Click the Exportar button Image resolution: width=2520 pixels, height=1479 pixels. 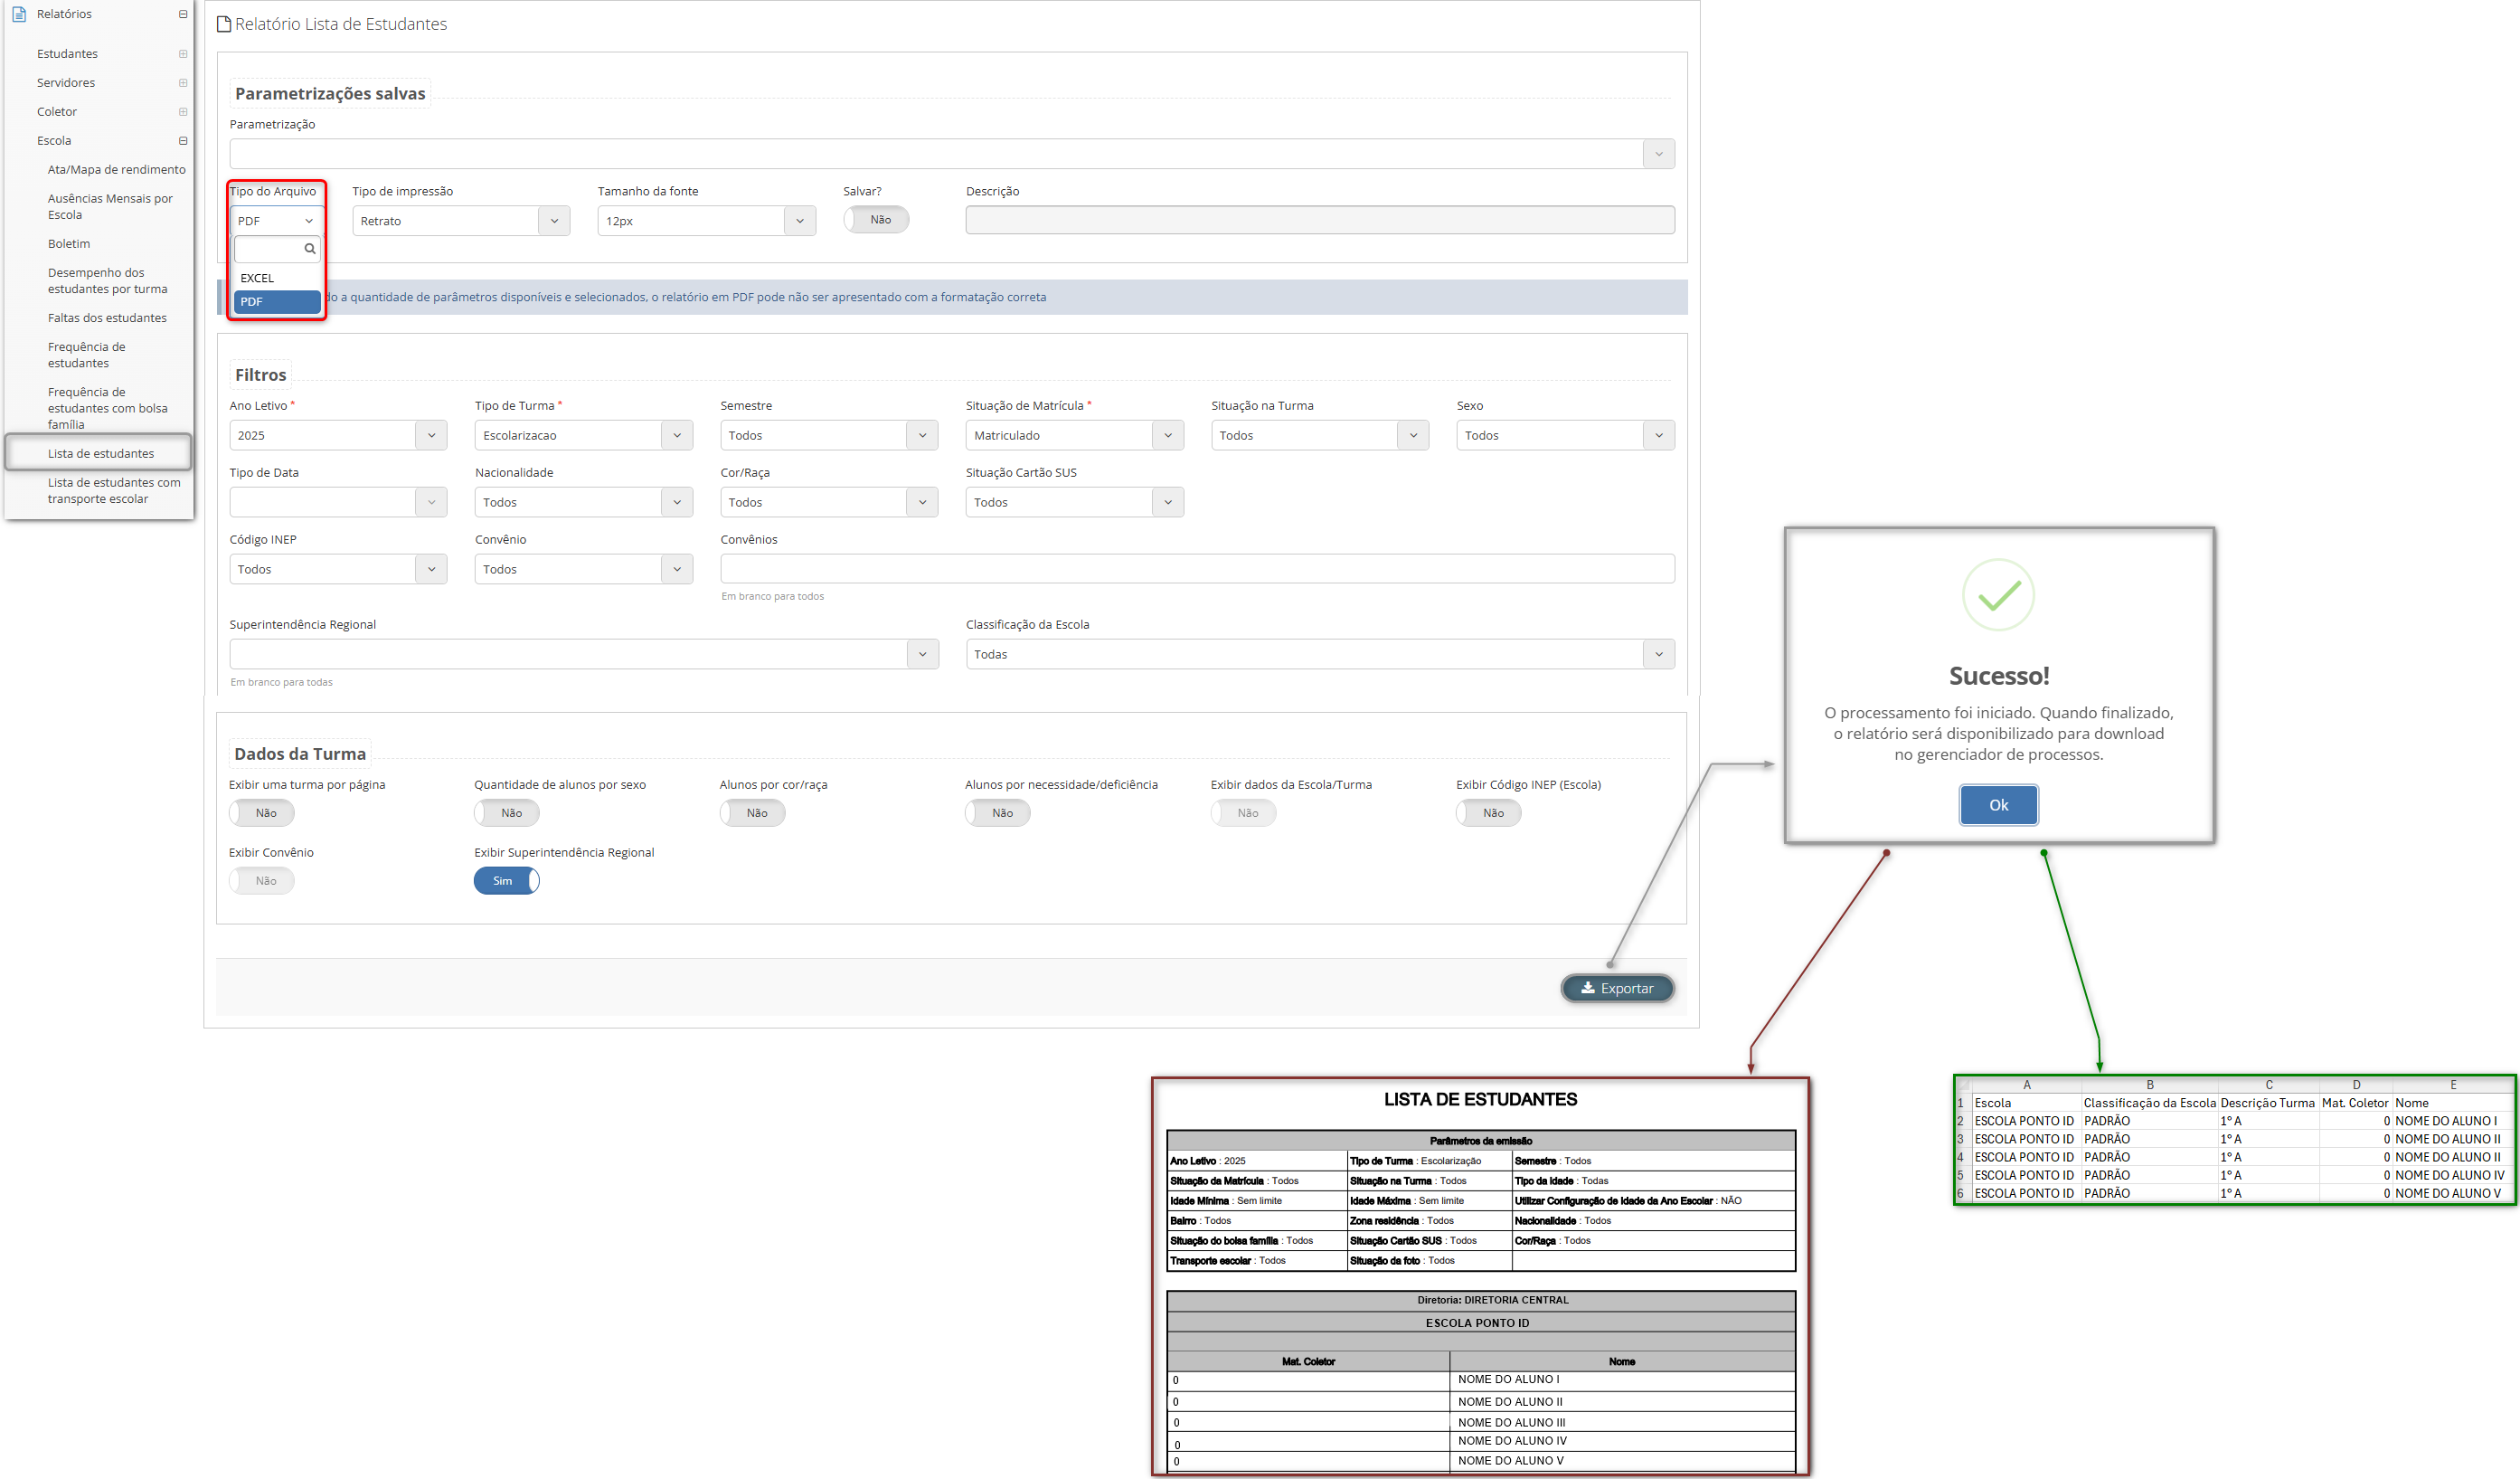(1617, 988)
